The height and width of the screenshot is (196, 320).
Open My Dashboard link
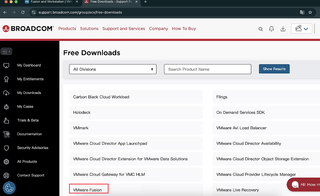pos(29,65)
